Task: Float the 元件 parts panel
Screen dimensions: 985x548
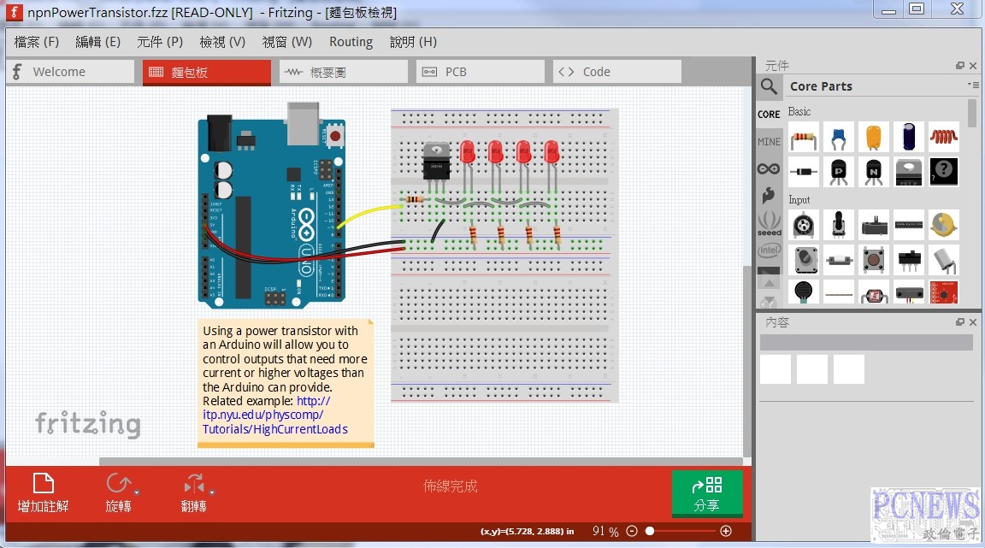Action: tap(960, 65)
